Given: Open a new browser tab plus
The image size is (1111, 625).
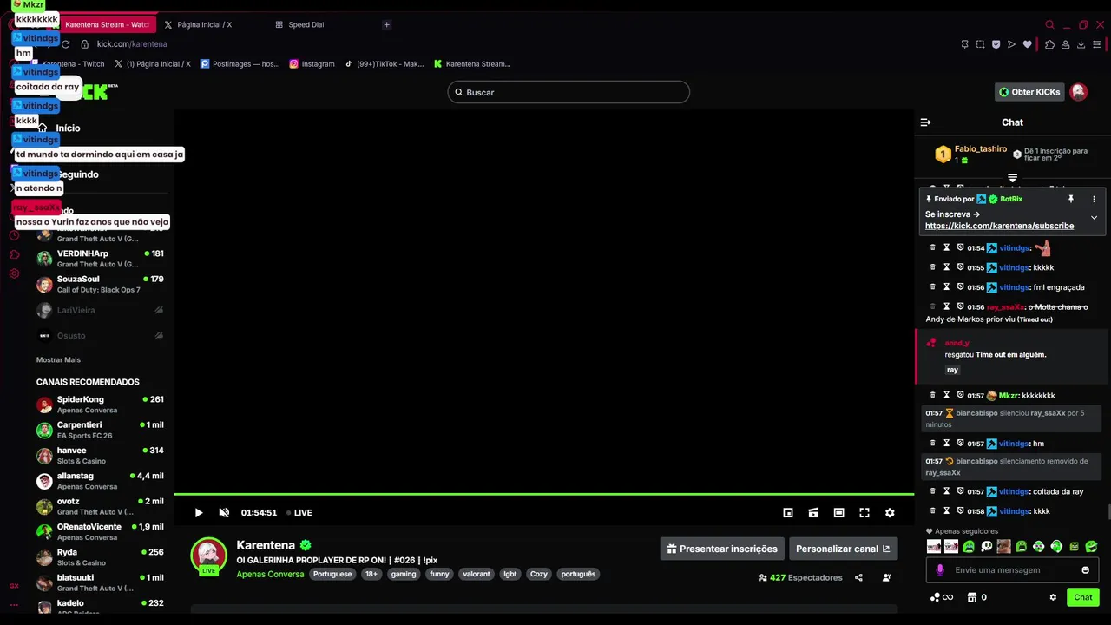Looking at the screenshot, I should click(386, 24).
